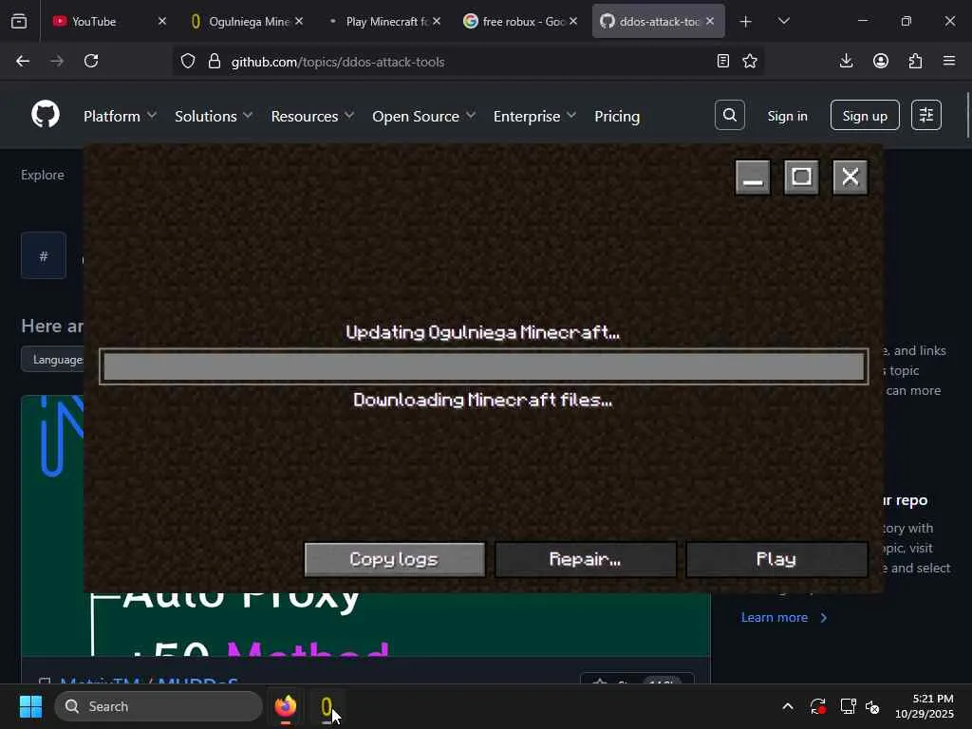The height and width of the screenshot is (729, 972).
Task: Follow the Learn more link
Action: tap(783, 617)
